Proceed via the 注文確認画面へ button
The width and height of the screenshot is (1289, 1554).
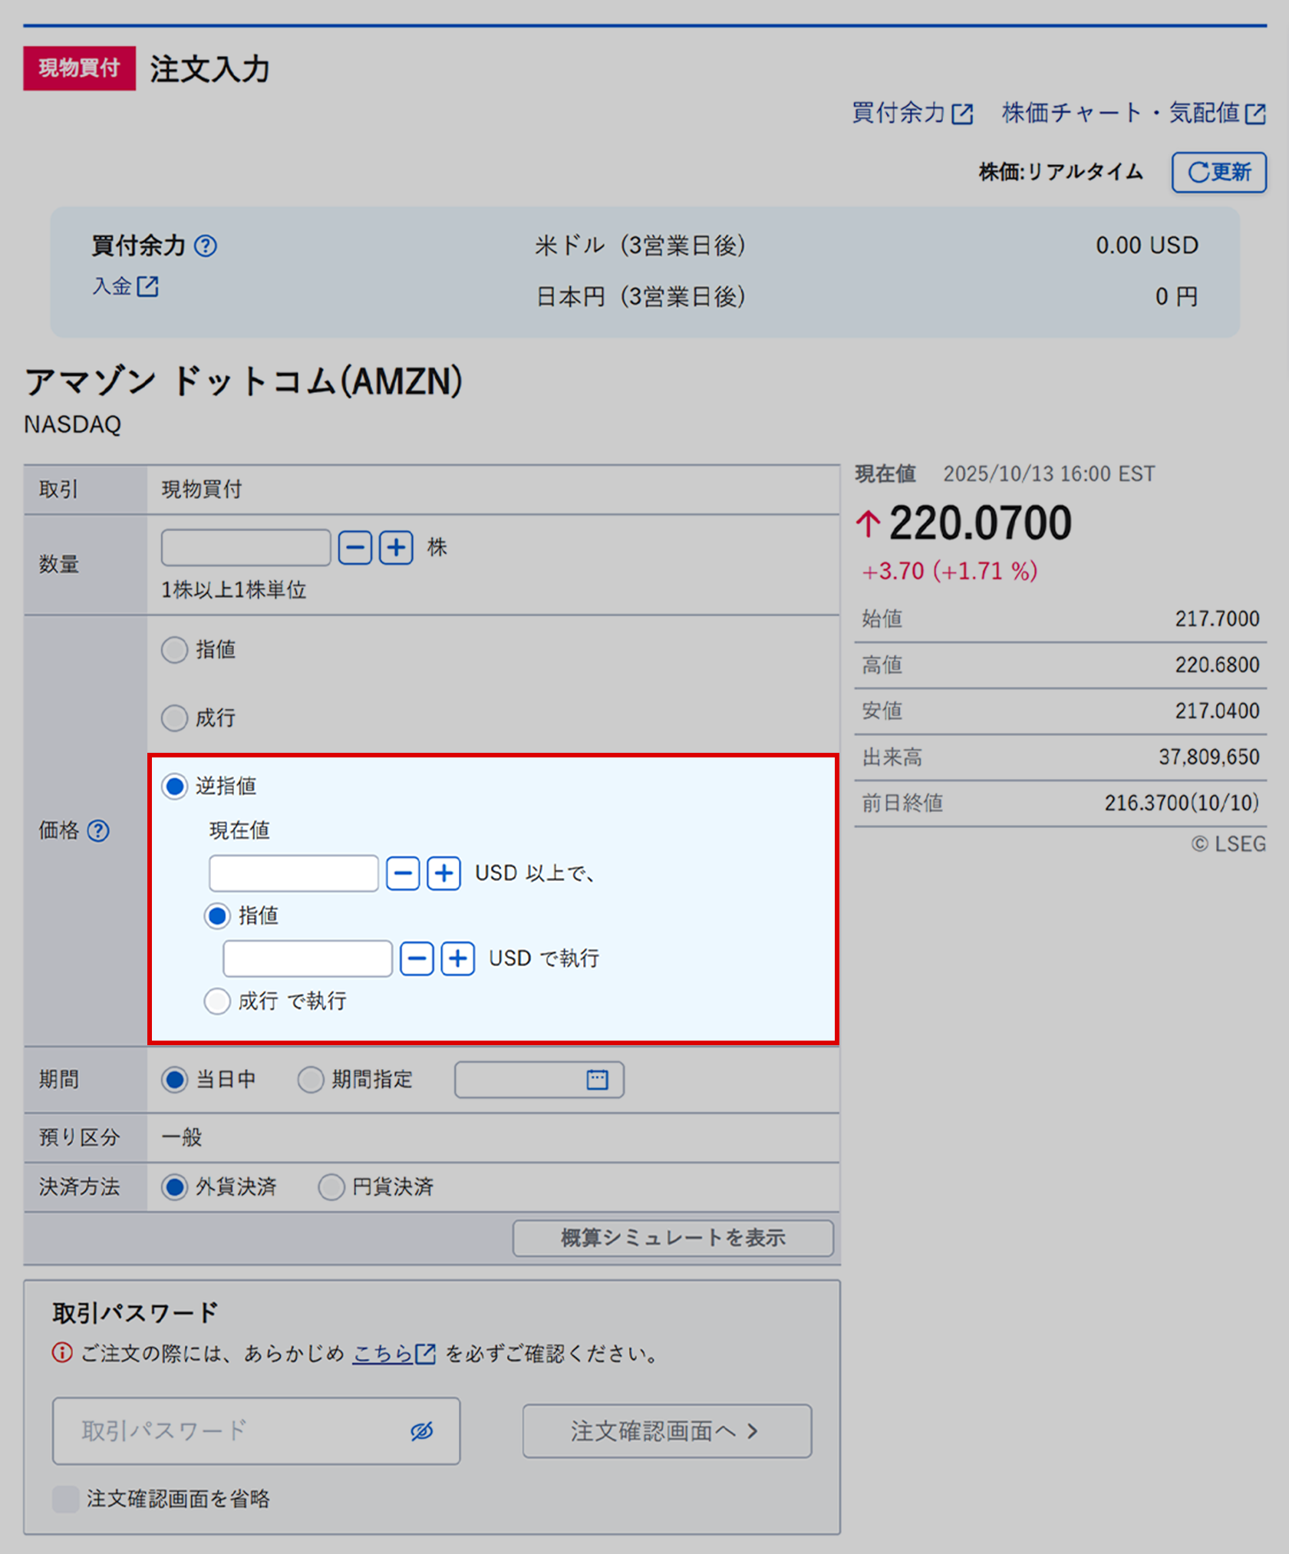[x=665, y=1430]
